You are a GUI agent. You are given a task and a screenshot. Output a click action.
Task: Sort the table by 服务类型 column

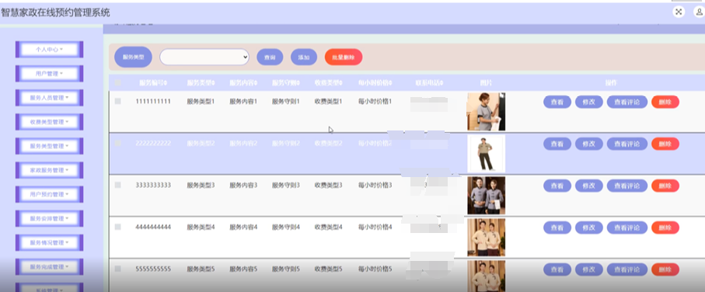click(x=201, y=83)
